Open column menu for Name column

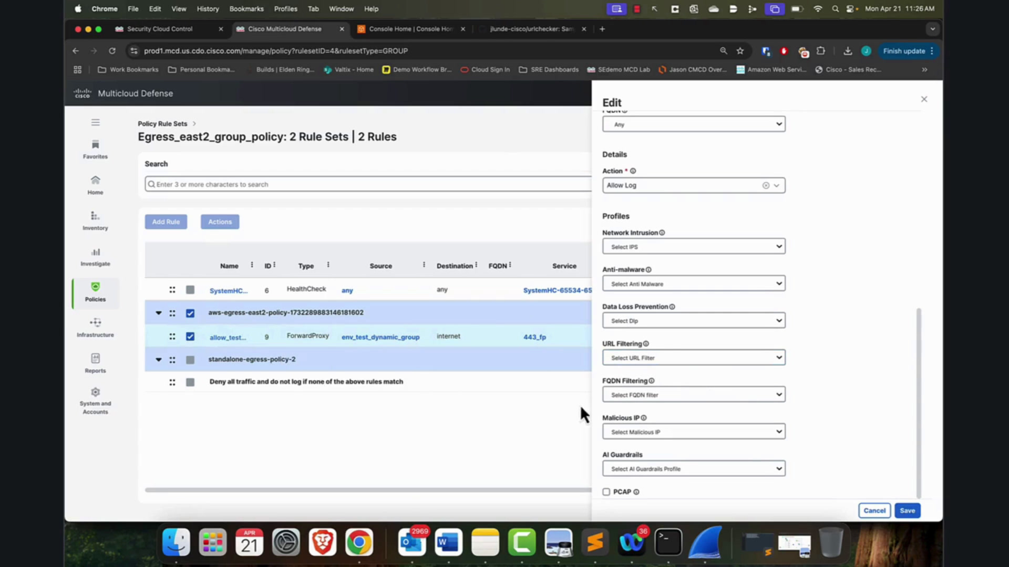click(x=252, y=265)
